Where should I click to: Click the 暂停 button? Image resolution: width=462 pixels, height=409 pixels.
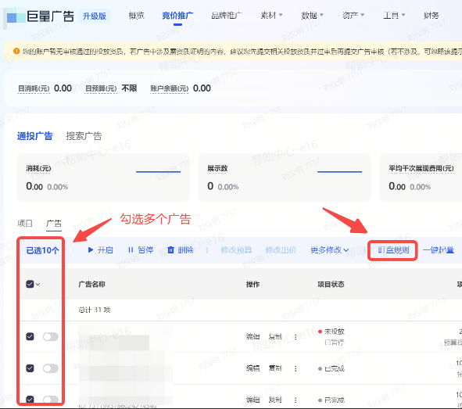click(141, 250)
